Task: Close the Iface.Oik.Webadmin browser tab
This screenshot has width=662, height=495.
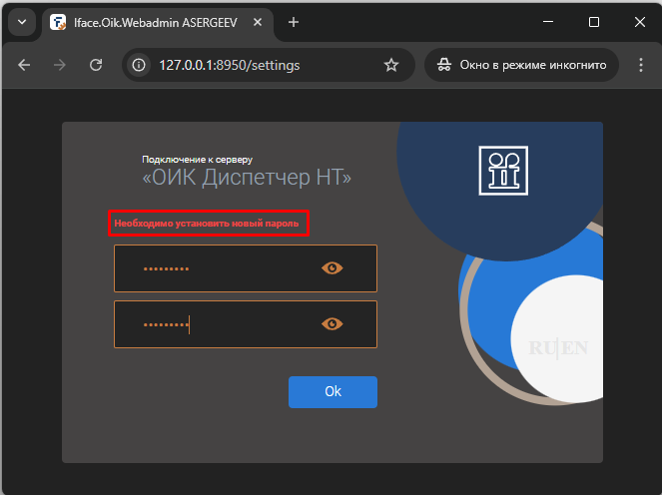Action: (261, 22)
